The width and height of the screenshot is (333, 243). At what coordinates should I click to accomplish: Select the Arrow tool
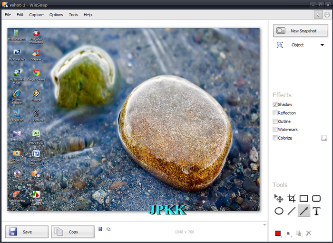(x=304, y=211)
